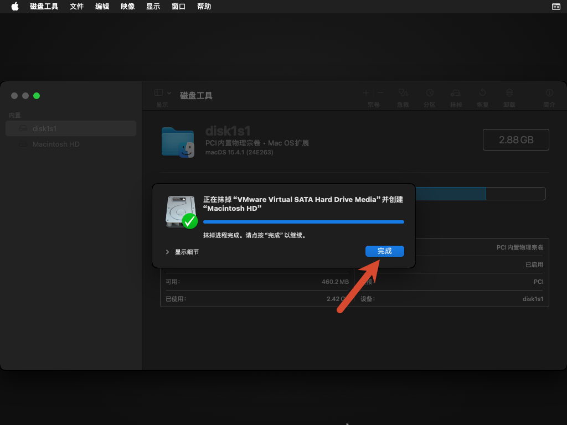Select Macintosh HD in the sidebar
Screen dimensions: 567x425
pyautogui.click(x=71, y=144)
